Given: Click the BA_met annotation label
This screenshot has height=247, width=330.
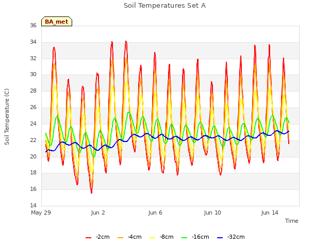Looking at the screenshot, I should (57, 22).
